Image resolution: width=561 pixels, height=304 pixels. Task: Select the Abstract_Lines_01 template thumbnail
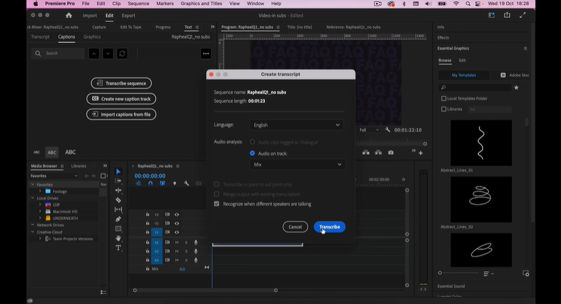pyautogui.click(x=481, y=143)
